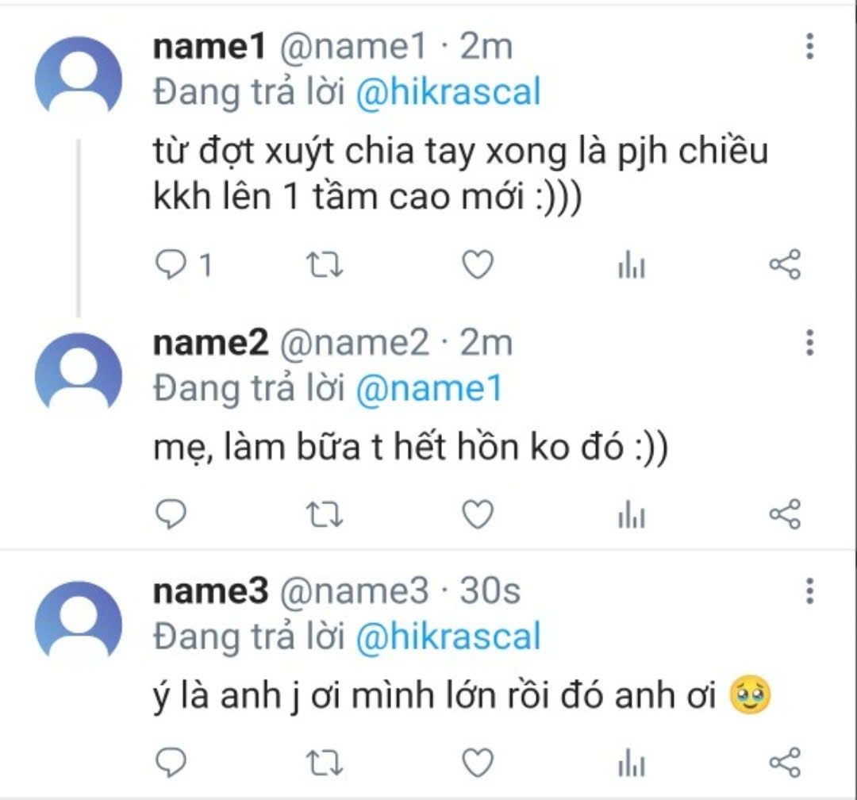857x800 pixels.
Task: Open name1's profile avatar
Action: [78, 76]
